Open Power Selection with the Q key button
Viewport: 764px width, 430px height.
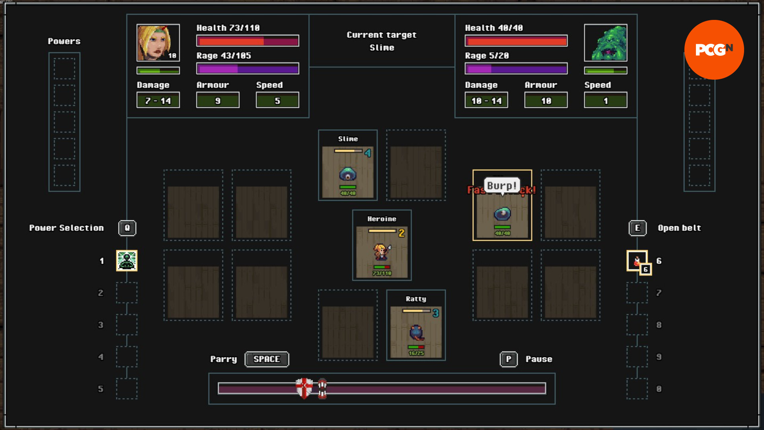tap(127, 228)
